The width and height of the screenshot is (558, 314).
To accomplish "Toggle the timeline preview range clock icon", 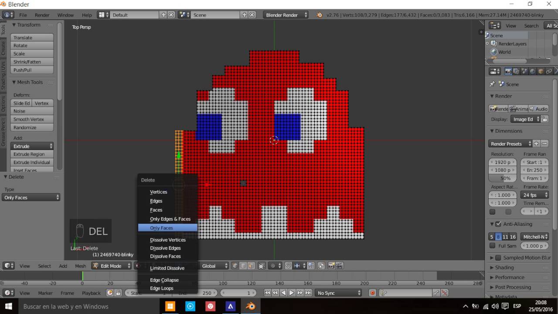I will (x=110, y=293).
